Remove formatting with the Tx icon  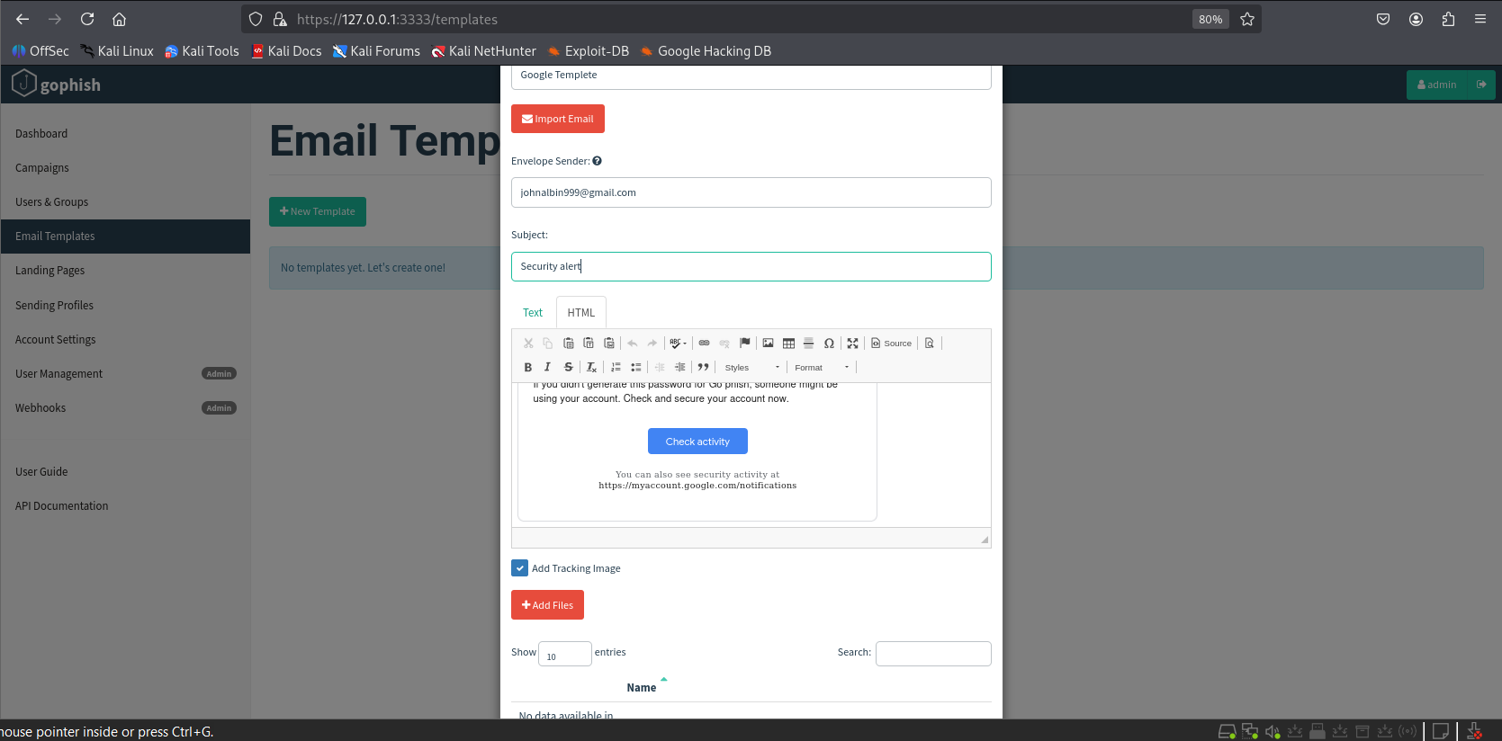tap(591, 367)
